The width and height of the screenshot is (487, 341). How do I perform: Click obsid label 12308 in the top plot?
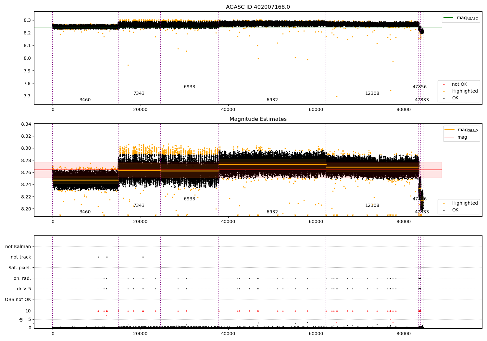372,94
